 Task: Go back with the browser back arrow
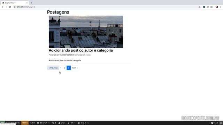click(x=2, y=7)
